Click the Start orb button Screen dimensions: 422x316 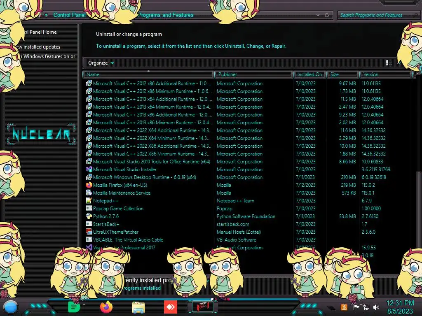[x=10, y=308]
